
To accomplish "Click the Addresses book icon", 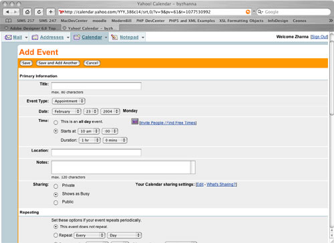I will [x=35, y=37].
